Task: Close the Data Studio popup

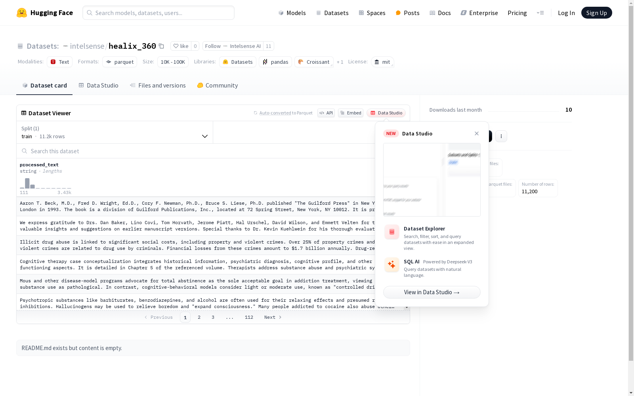Action: [x=477, y=133]
